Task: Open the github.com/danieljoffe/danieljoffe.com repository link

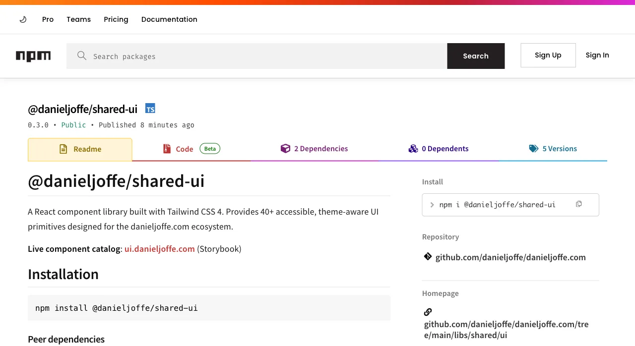Action: (x=510, y=257)
